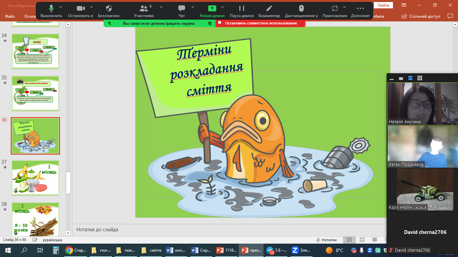Click the slide panel vertical scrollbar thumb
The width and height of the screenshot is (458, 257).
(68, 183)
